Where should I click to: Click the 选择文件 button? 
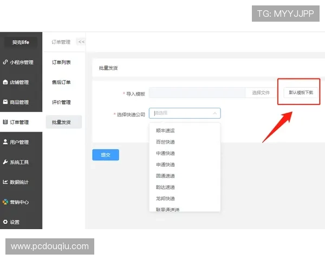[x=261, y=93]
